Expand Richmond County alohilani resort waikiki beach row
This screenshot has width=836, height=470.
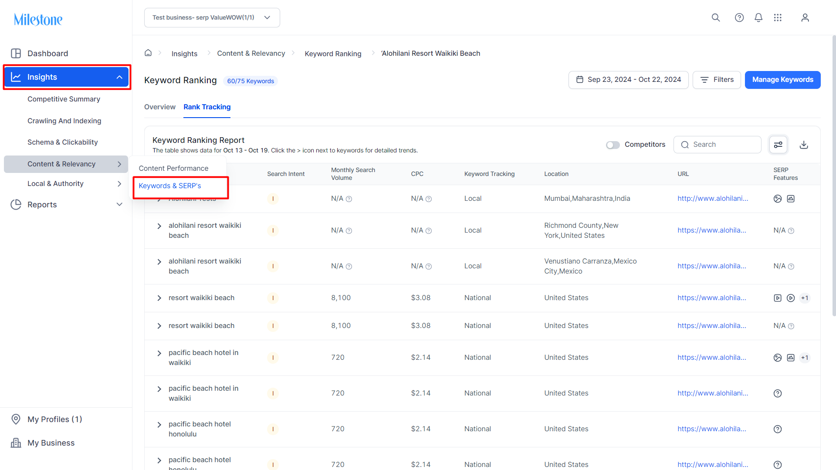click(x=159, y=226)
